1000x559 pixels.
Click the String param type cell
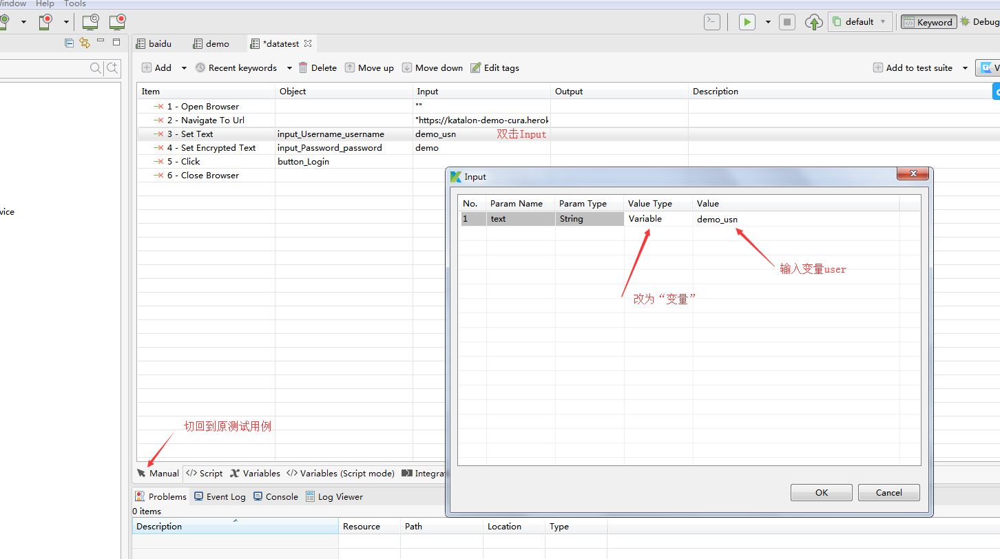tap(590, 219)
